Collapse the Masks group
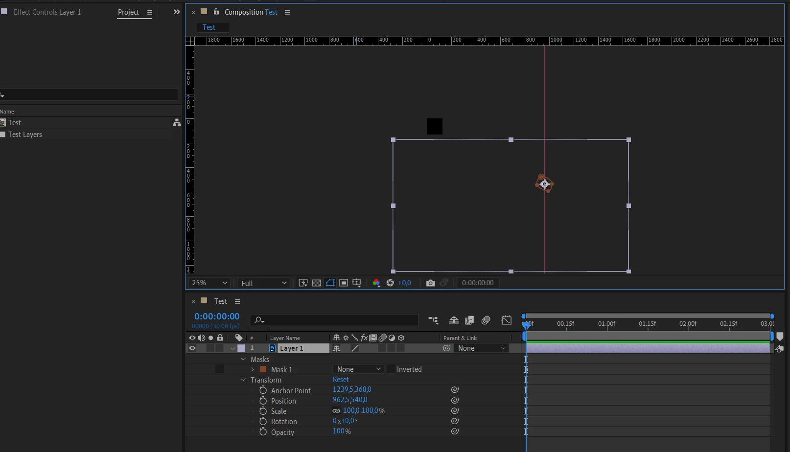Image resolution: width=790 pixels, height=452 pixels. coord(243,359)
